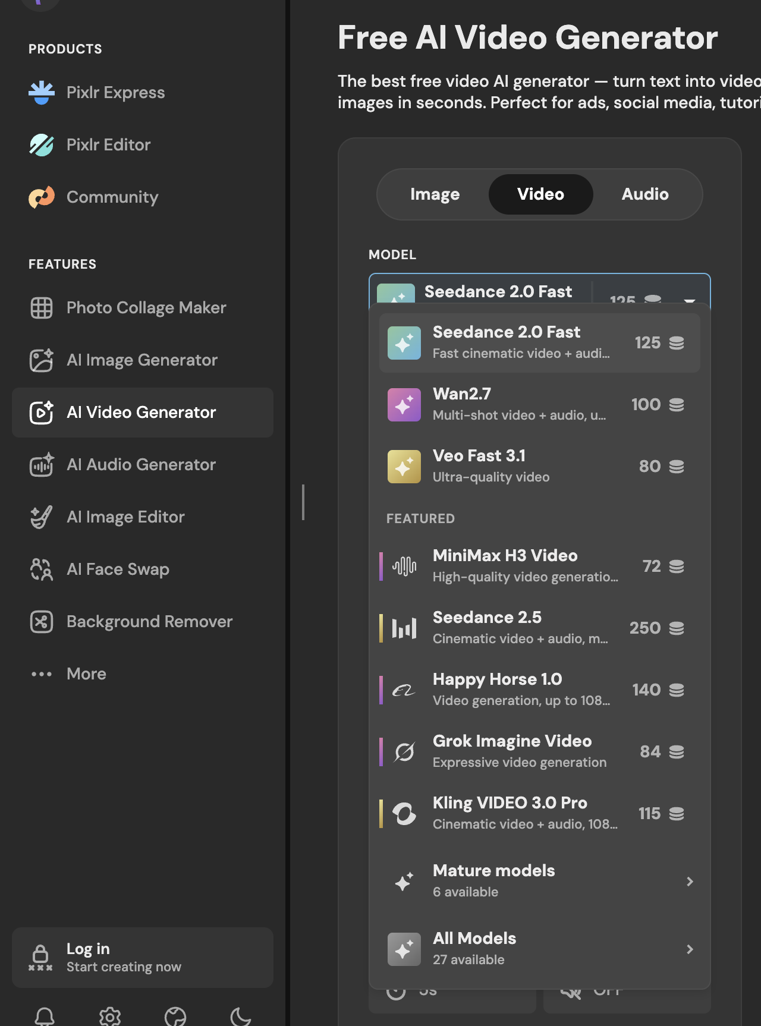Screen dimensions: 761x1026
Task: Select MiniMax H3 Video from Featured
Action: [540, 566]
